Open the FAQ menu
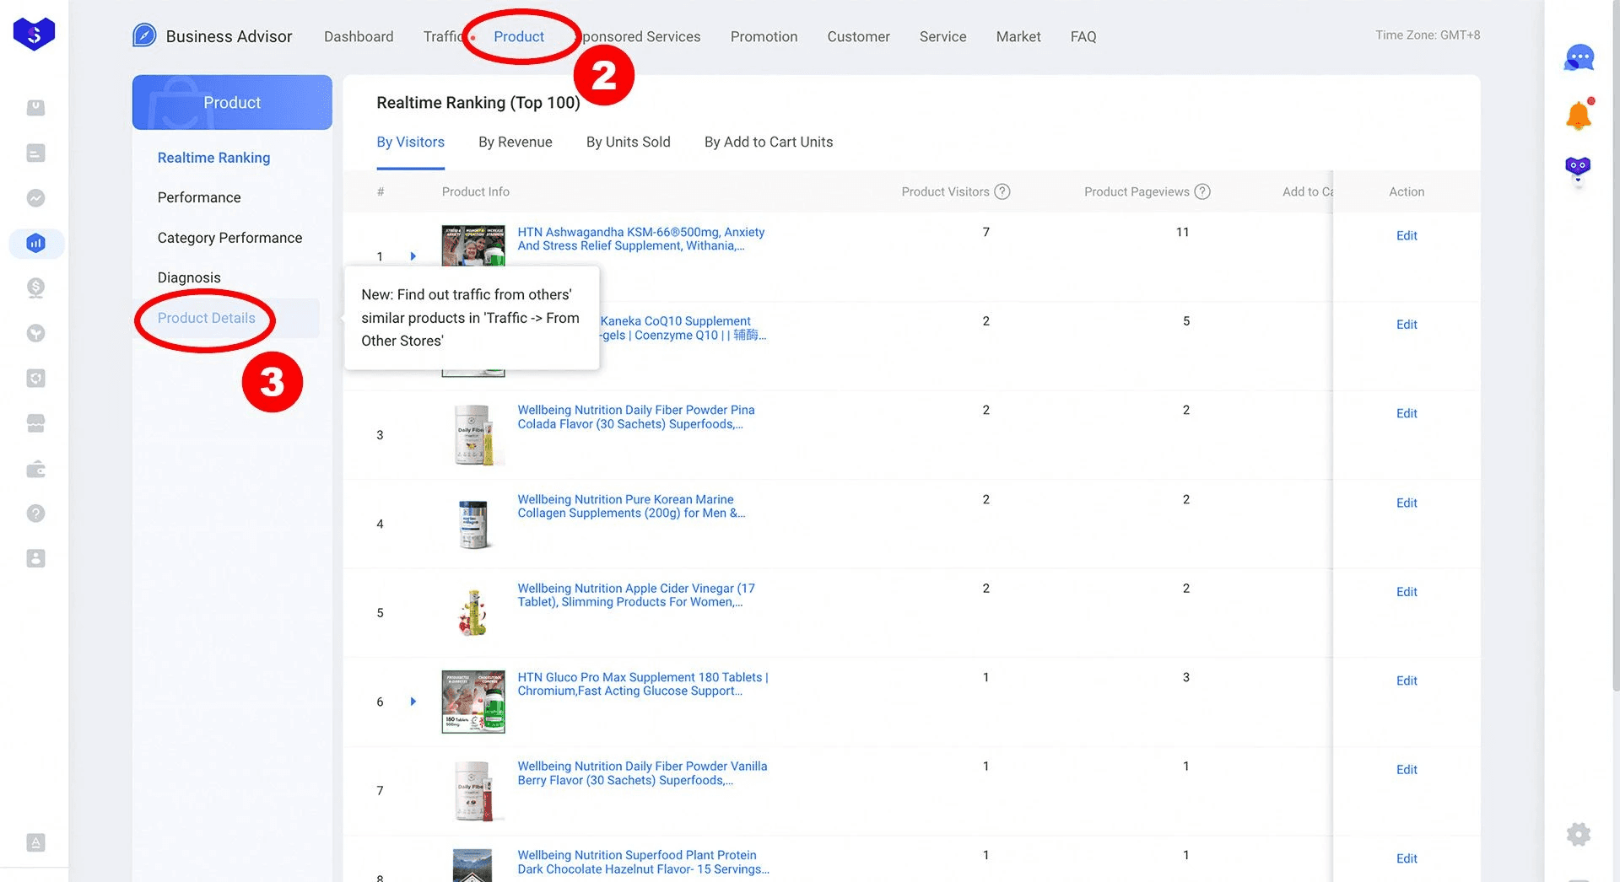The width and height of the screenshot is (1620, 882). coord(1083,36)
